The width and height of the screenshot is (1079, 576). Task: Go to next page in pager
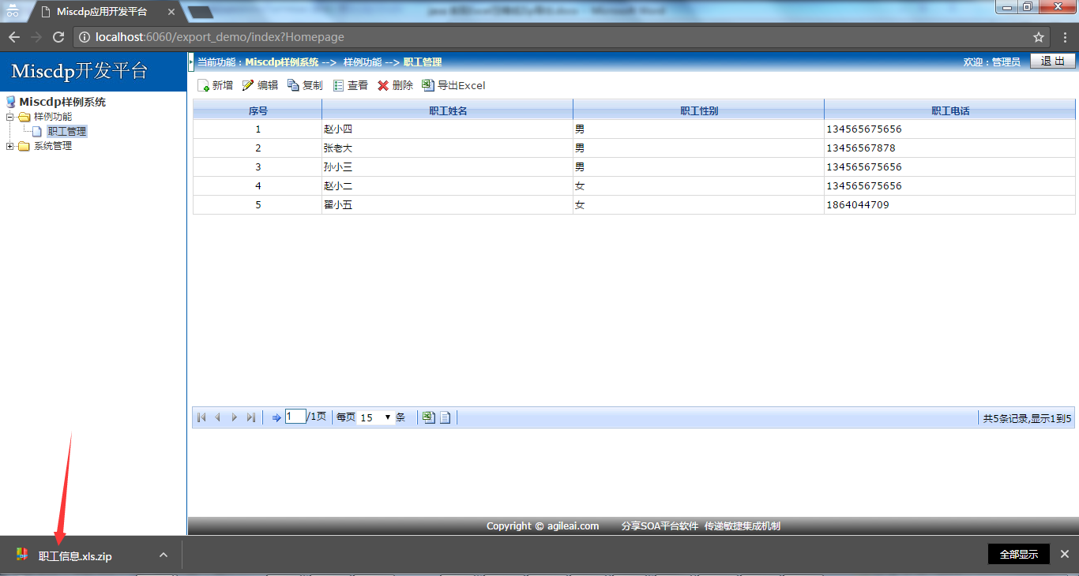click(x=235, y=417)
